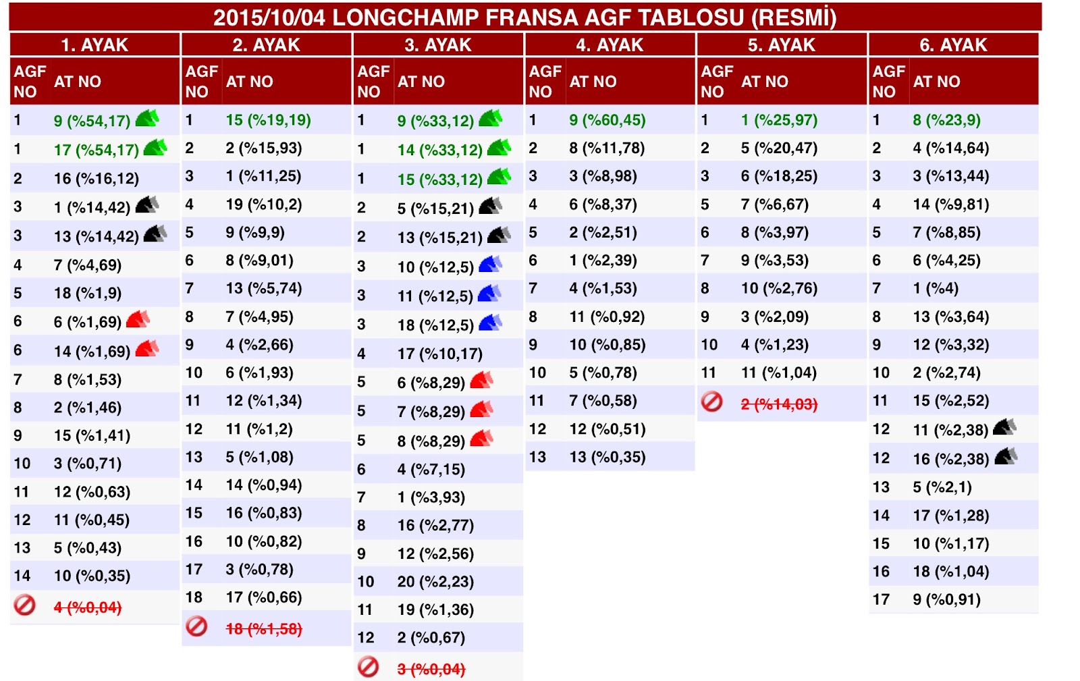Click the '6. AYAK' column header
Viewport: 1080px width, 681px height.
[x=953, y=45]
